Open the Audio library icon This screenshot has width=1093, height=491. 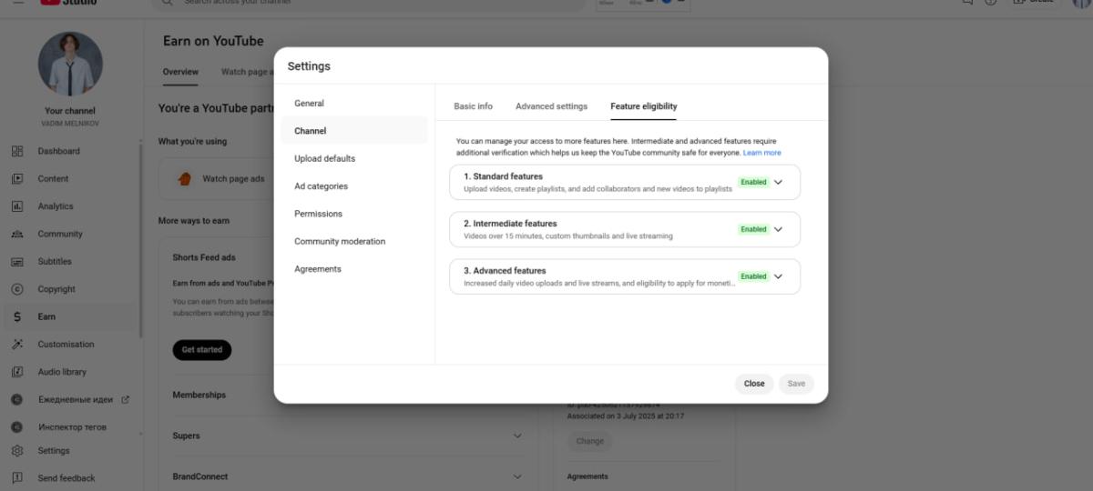[17, 372]
